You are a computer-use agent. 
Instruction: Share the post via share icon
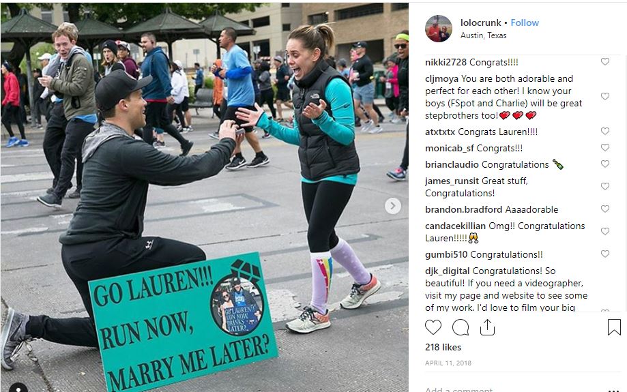click(x=487, y=327)
